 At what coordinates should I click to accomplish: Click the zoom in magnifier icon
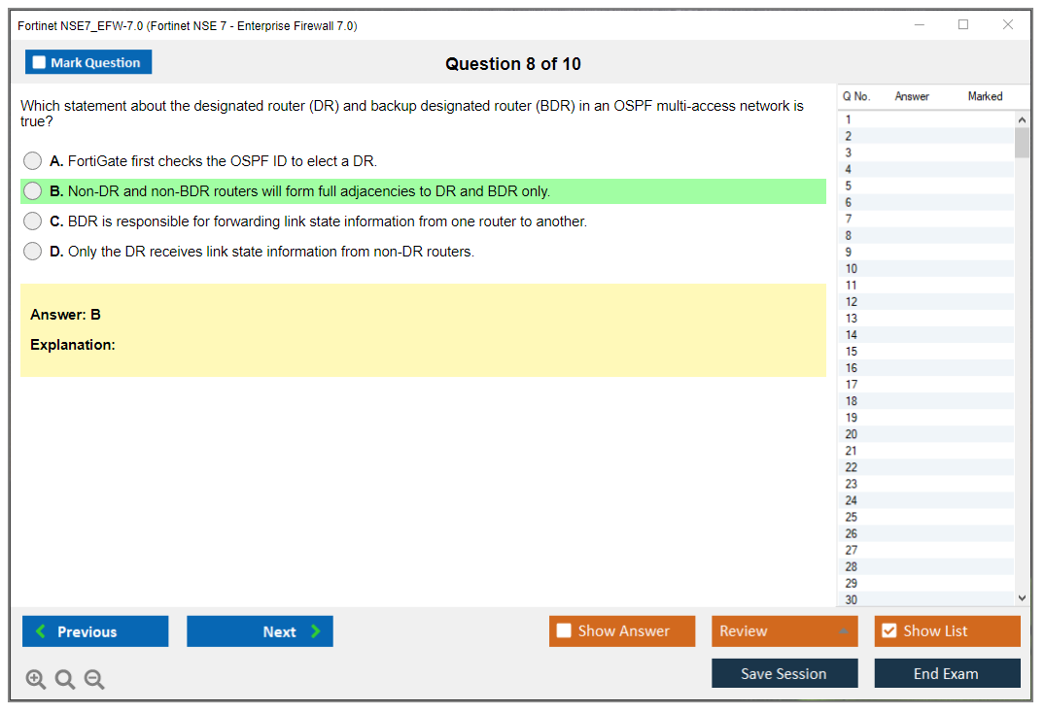[36, 680]
